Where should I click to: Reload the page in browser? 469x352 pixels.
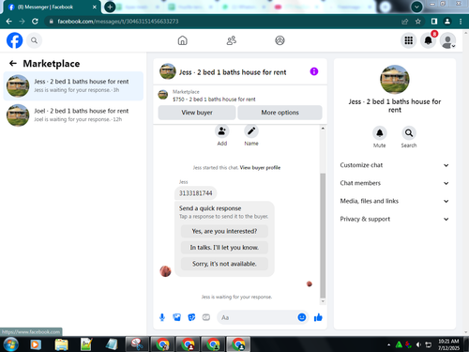click(x=35, y=22)
